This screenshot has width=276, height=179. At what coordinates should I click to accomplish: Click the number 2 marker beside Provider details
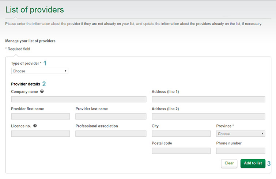(44, 84)
